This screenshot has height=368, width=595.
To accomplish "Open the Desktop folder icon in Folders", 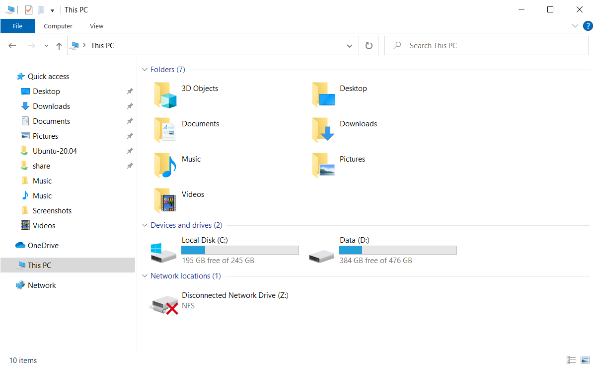I will [323, 95].
